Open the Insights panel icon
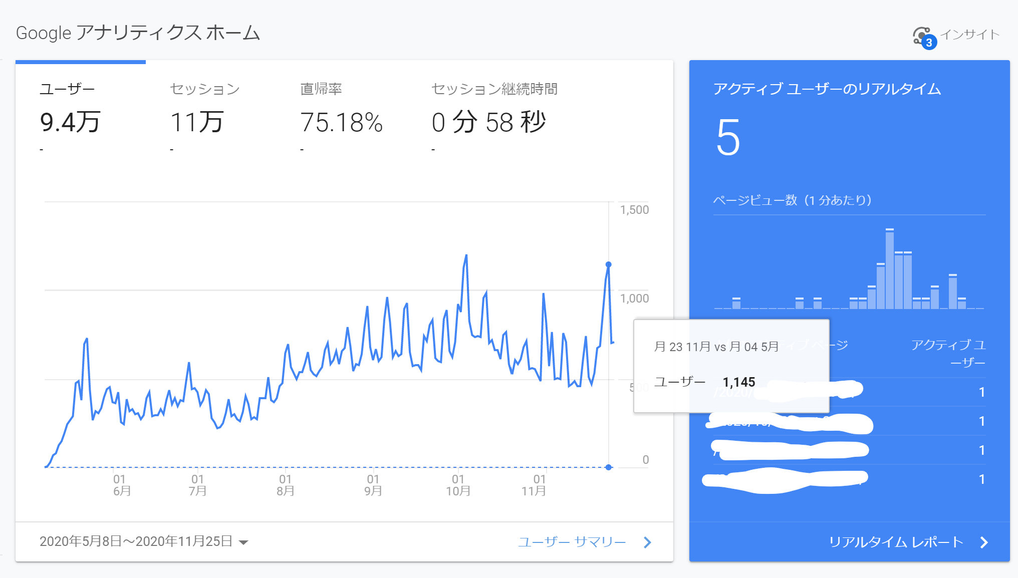 tap(921, 34)
